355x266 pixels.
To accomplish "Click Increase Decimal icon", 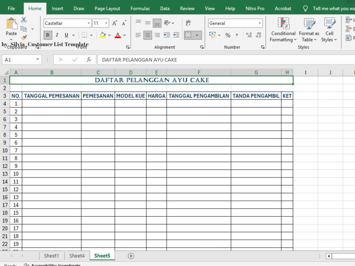I will pyautogui.click(x=249, y=35).
